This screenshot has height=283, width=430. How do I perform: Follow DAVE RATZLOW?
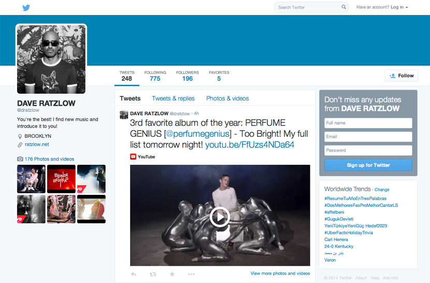(x=402, y=76)
